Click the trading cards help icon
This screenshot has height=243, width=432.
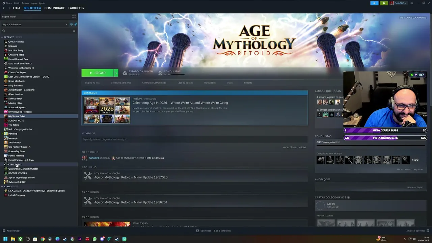(x=348, y=197)
